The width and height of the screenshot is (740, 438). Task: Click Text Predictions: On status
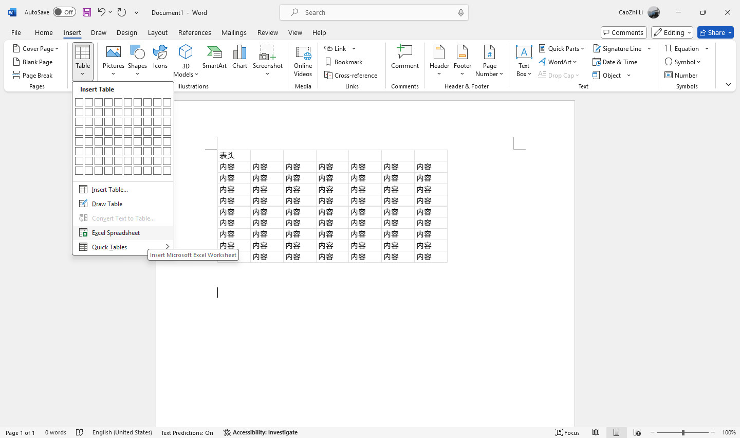pos(187,432)
